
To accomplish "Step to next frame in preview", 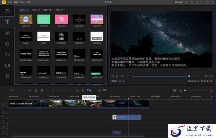I will coord(123,76).
